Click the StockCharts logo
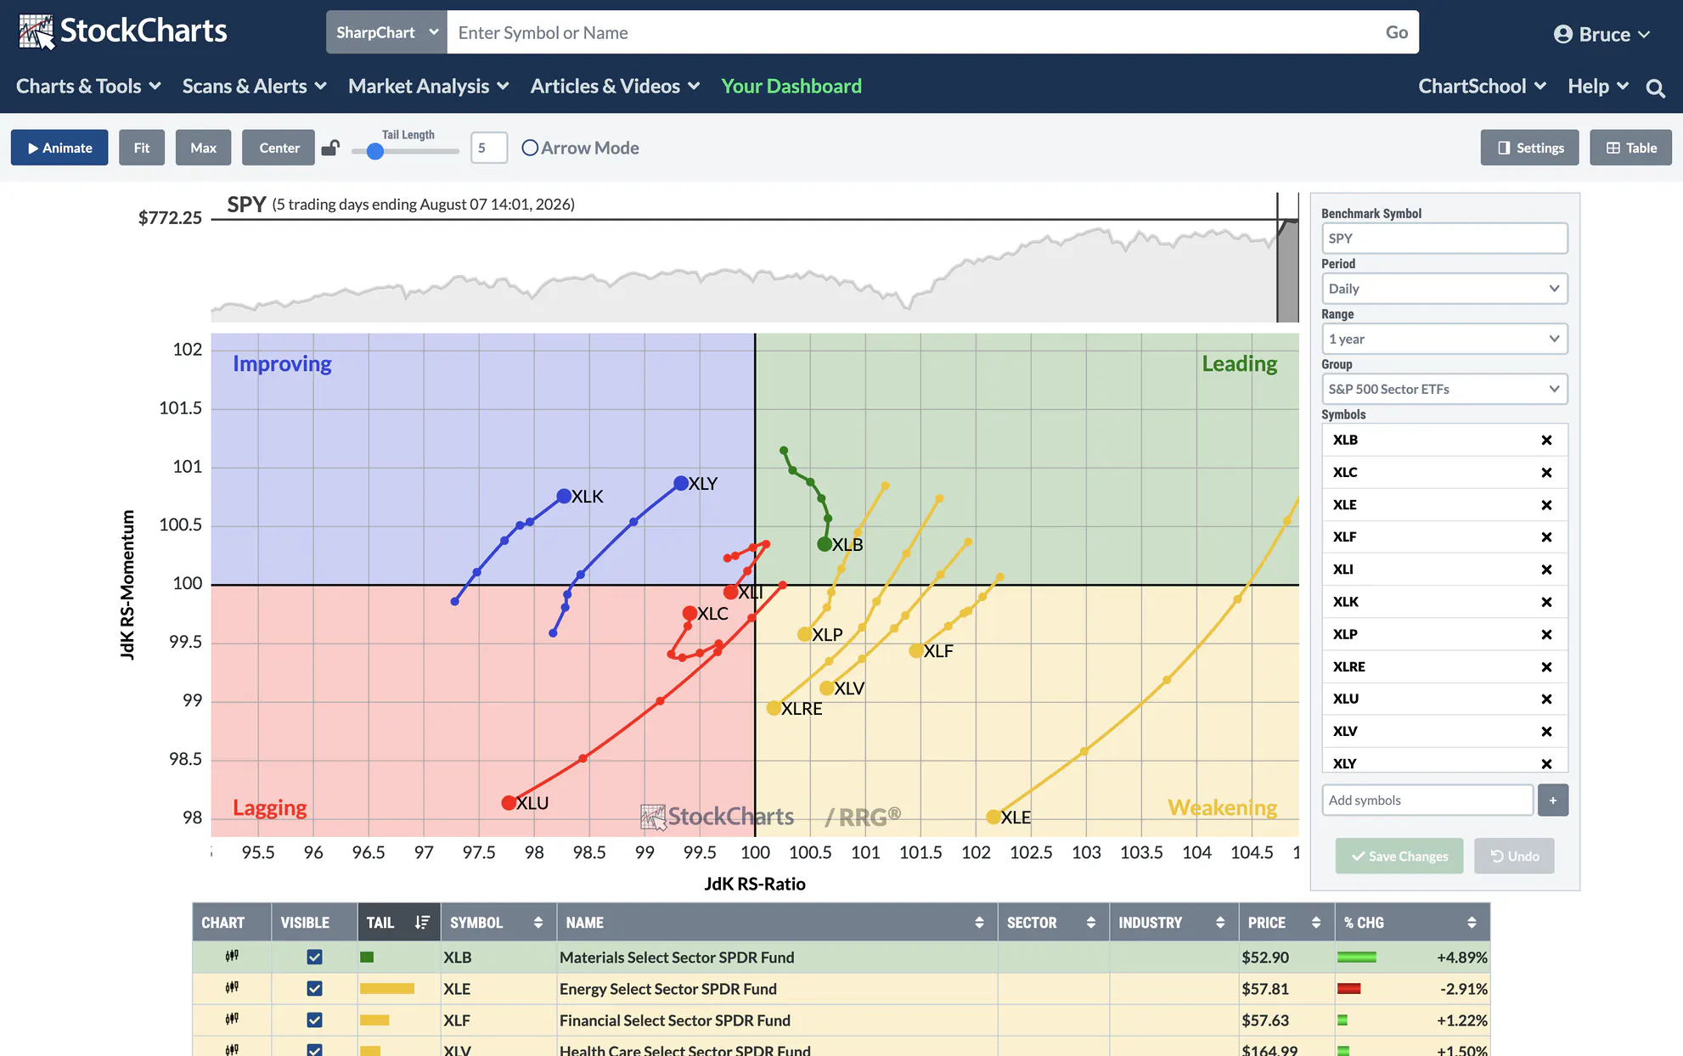 coord(123,32)
